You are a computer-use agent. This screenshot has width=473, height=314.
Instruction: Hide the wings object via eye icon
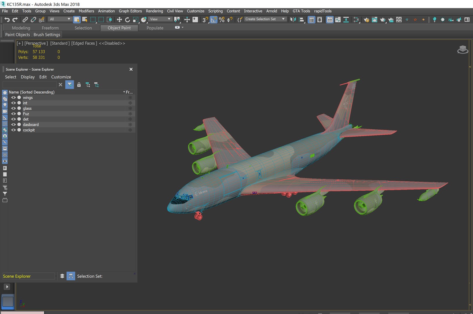pos(13,98)
